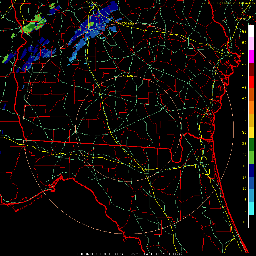Click the "66" legend value

(x=244, y=31)
